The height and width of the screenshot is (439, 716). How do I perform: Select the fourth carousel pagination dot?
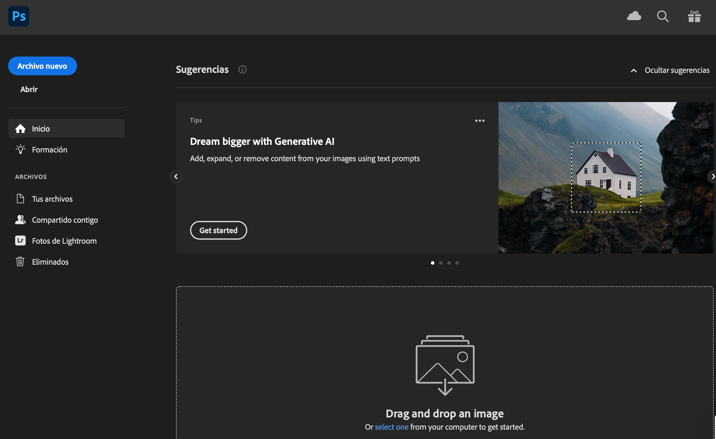(457, 263)
